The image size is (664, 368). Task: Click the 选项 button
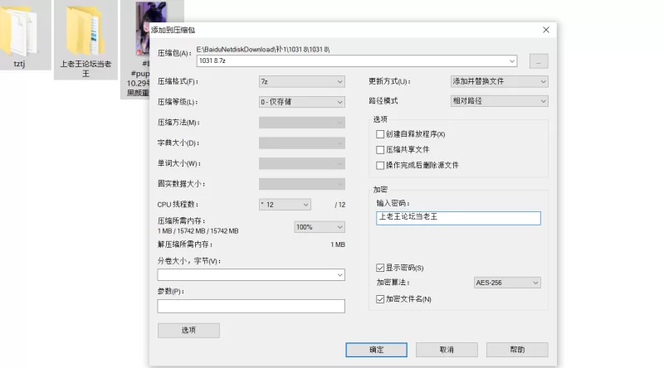tap(188, 331)
